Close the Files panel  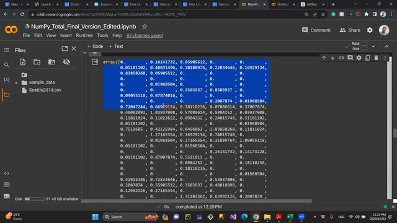coord(74,48)
